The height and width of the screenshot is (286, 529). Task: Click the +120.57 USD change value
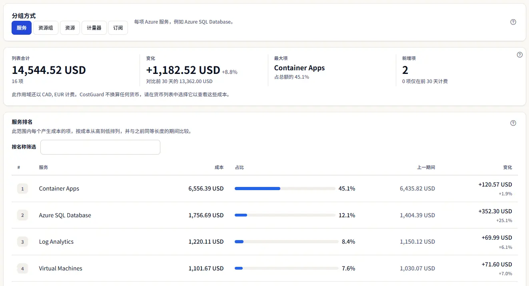[x=495, y=185]
